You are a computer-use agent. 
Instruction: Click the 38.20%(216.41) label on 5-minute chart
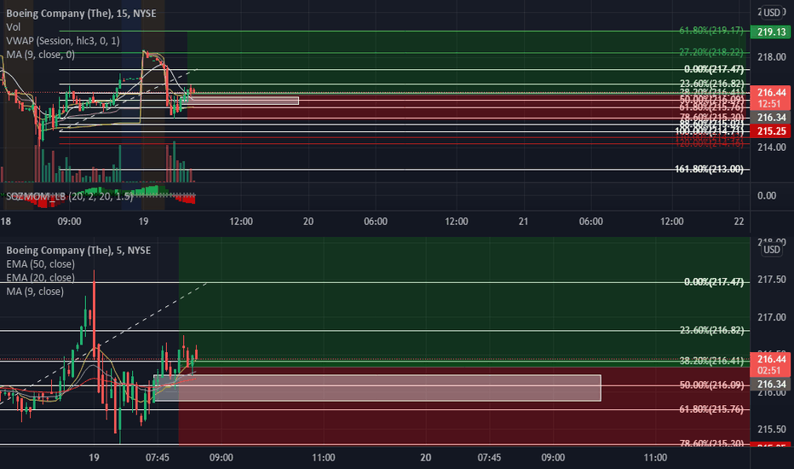click(x=711, y=361)
